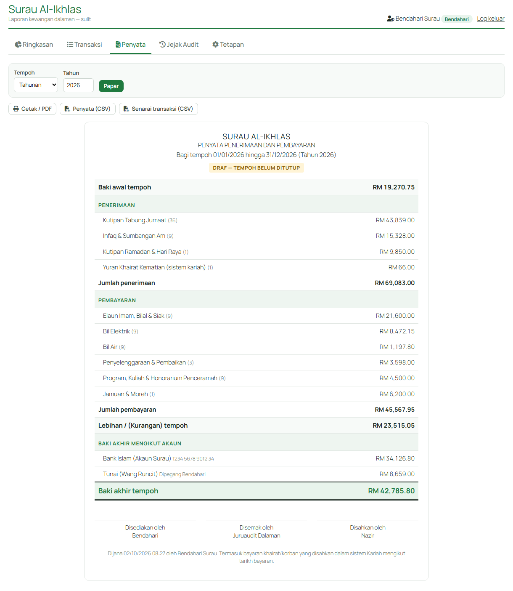The image size is (513, 591).
Task: Click the amount RM 21,600.00
Action: pos(395,316)
